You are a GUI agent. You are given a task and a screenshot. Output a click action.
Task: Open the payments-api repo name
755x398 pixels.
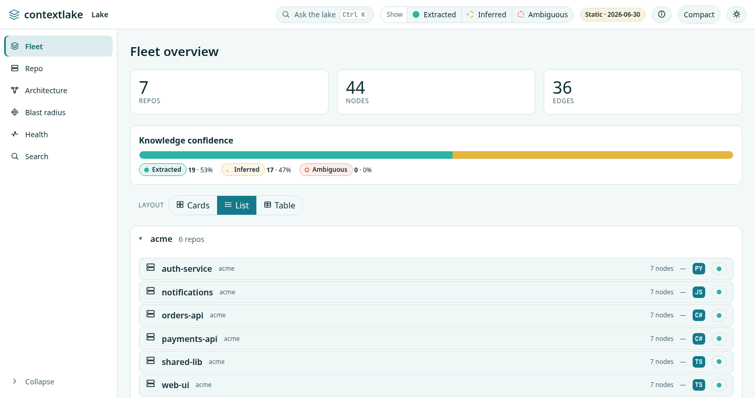click(x=189, y=339)
